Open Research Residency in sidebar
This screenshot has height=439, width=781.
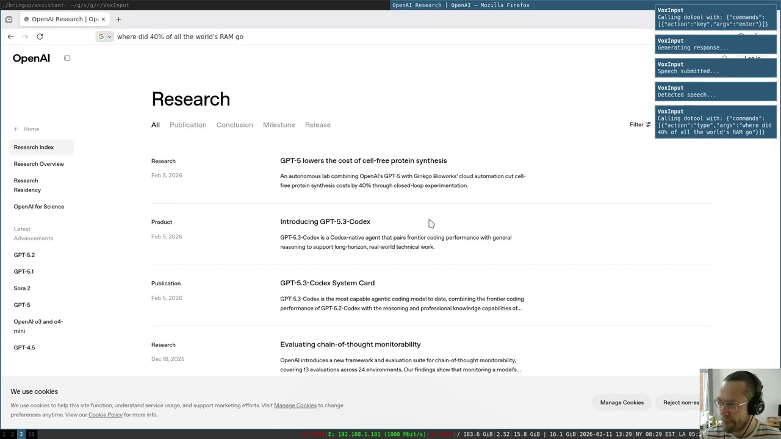point(27,185)
